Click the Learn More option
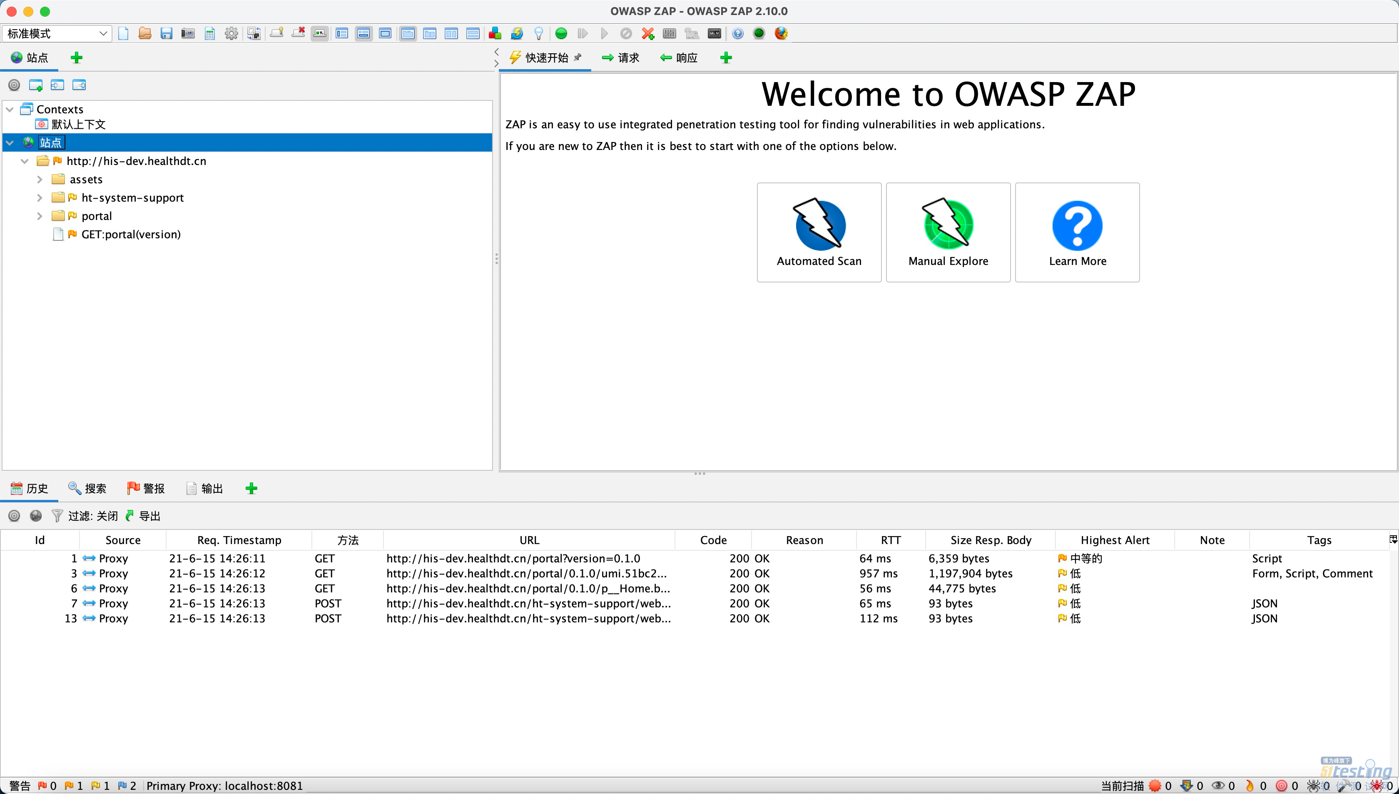Image resolution: width=1399 pixels, height=794 pixels. pyautogui.click(x=1077, y=232)
